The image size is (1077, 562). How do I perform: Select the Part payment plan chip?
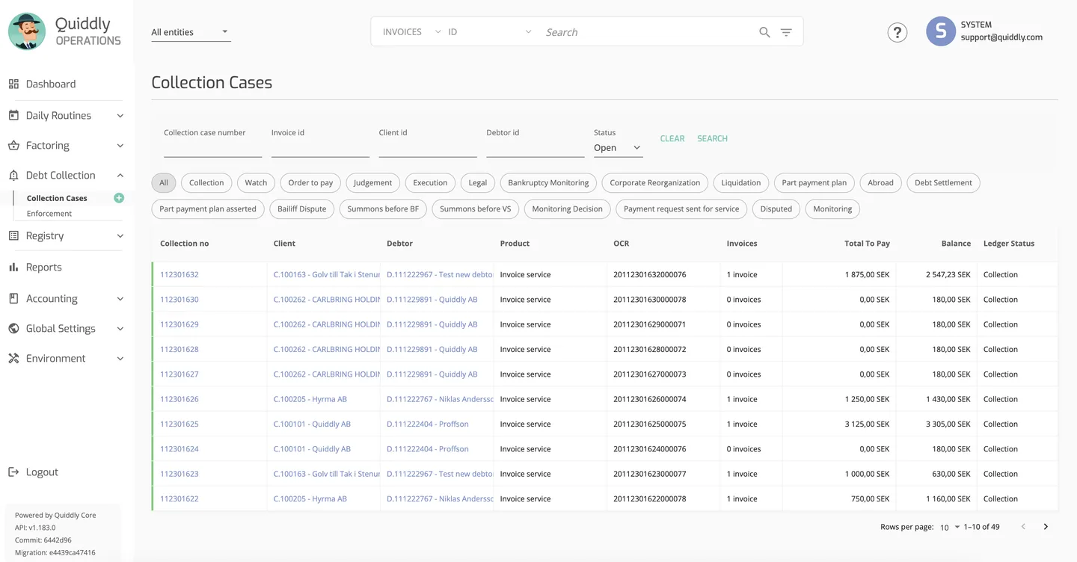coord(814,182)
